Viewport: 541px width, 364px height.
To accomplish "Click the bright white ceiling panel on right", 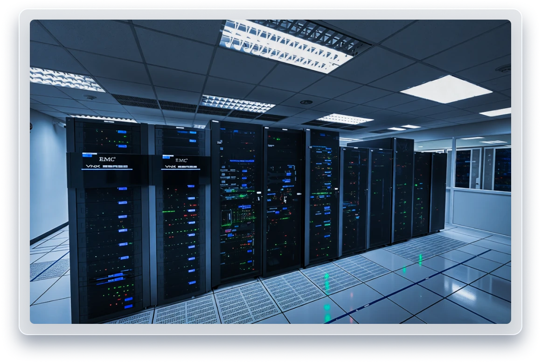I will (439, 89).
